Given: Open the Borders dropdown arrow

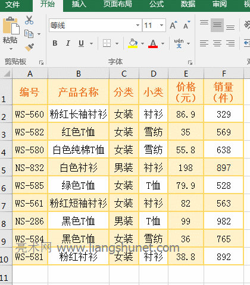Looking at the screenshot, I should [x=117, y=43].
